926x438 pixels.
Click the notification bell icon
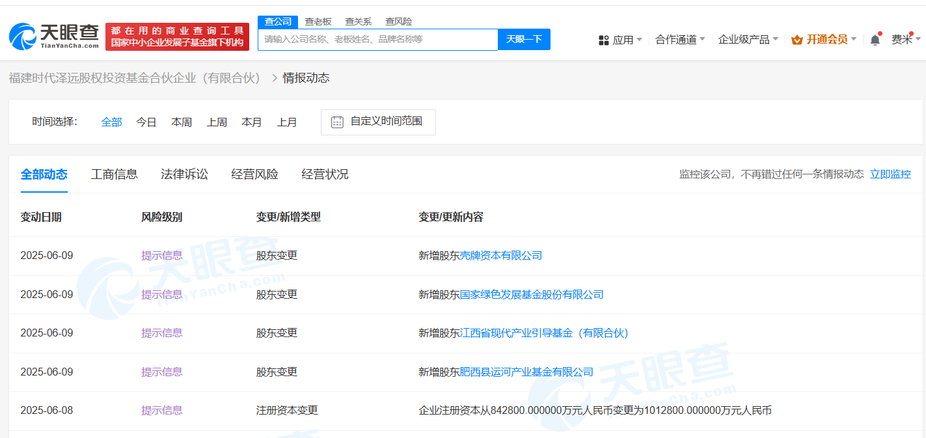(875, 40)
